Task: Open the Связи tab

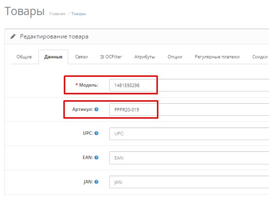Action: (81, 57)
